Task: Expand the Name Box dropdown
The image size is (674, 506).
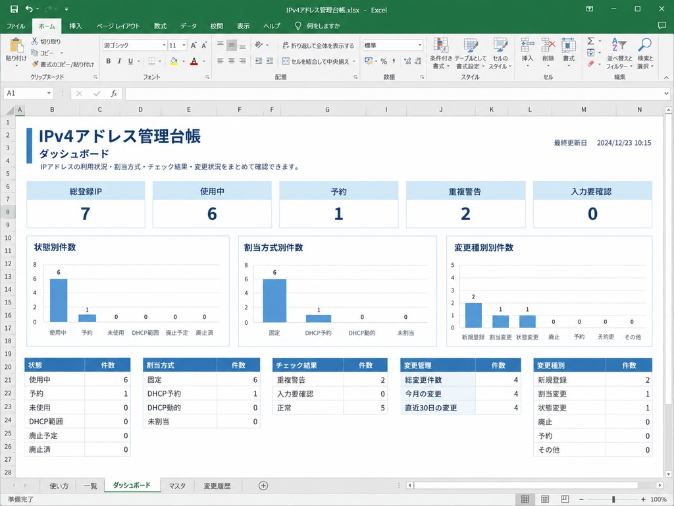Action: (x=49, y=94)
